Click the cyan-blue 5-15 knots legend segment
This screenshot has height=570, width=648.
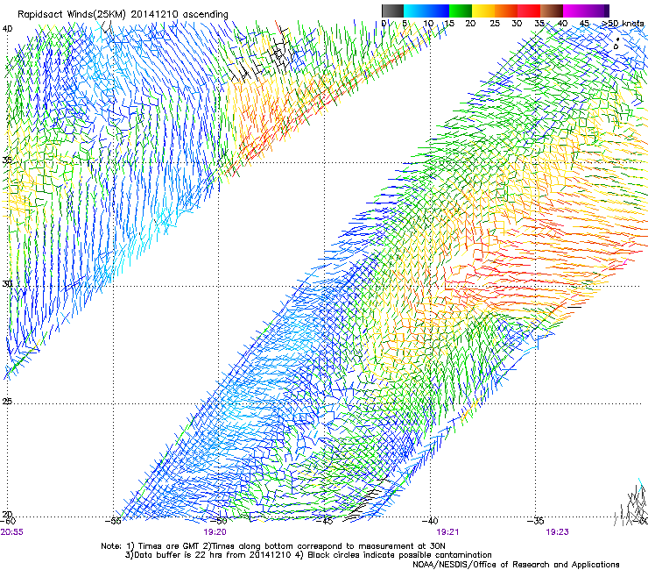[x=426, y=11]
